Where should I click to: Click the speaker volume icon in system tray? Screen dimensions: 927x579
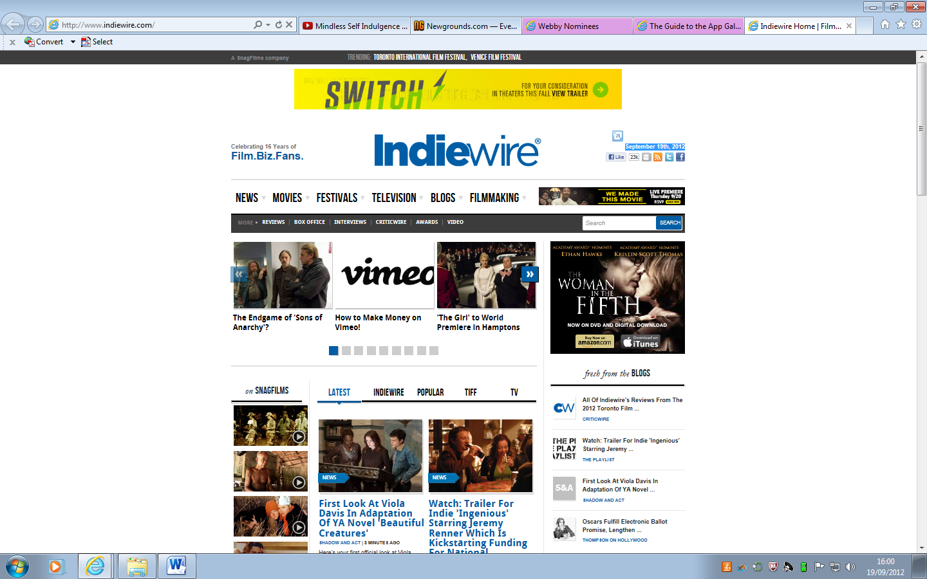(850, 567)
